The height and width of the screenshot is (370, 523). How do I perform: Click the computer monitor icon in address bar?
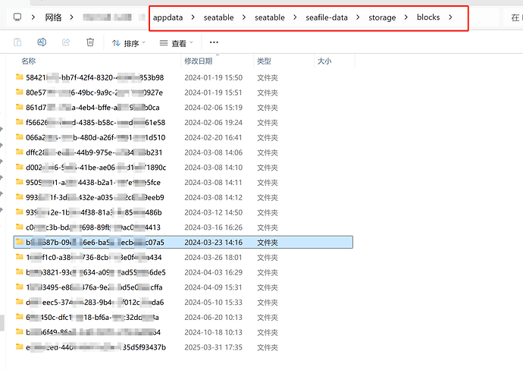(17, 17)
